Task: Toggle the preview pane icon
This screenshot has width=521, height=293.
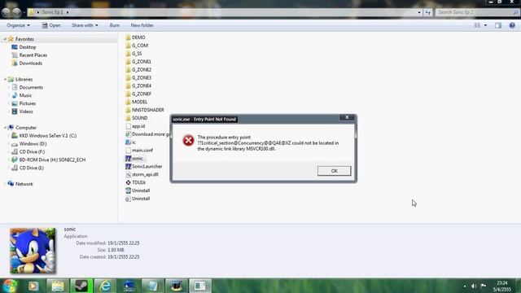Action: 498,25
